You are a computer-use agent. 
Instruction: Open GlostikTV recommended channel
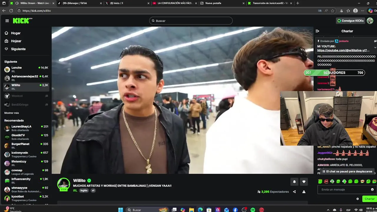26,137
